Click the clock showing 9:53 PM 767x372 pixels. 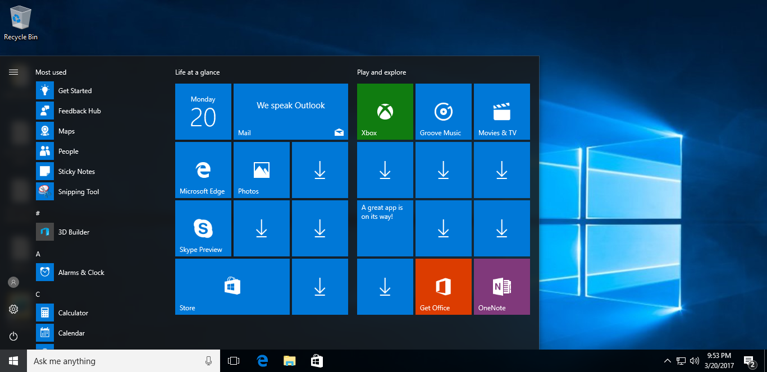[719, 361]
